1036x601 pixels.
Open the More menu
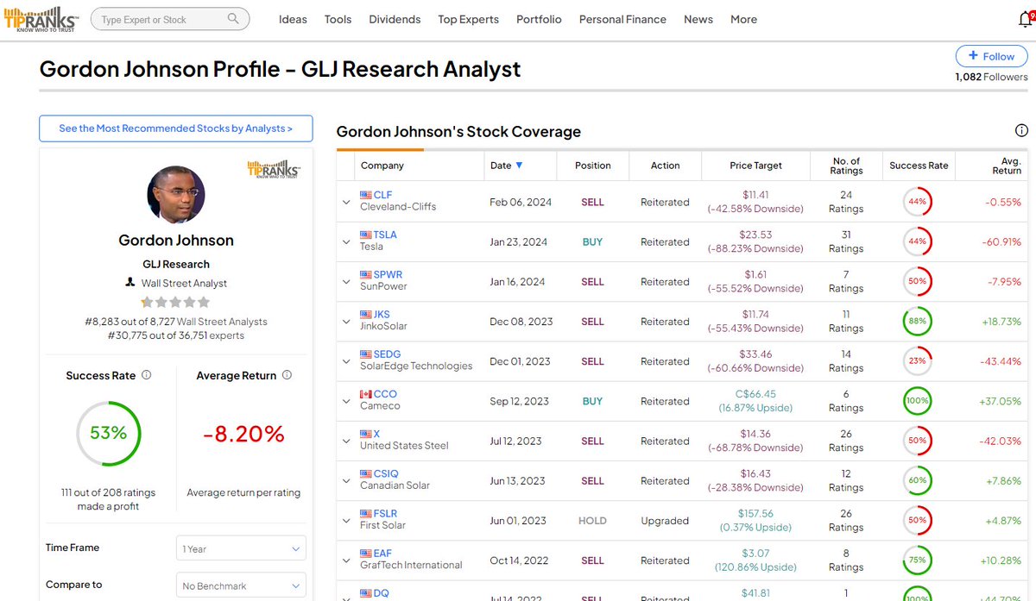(x=743, y=19)
